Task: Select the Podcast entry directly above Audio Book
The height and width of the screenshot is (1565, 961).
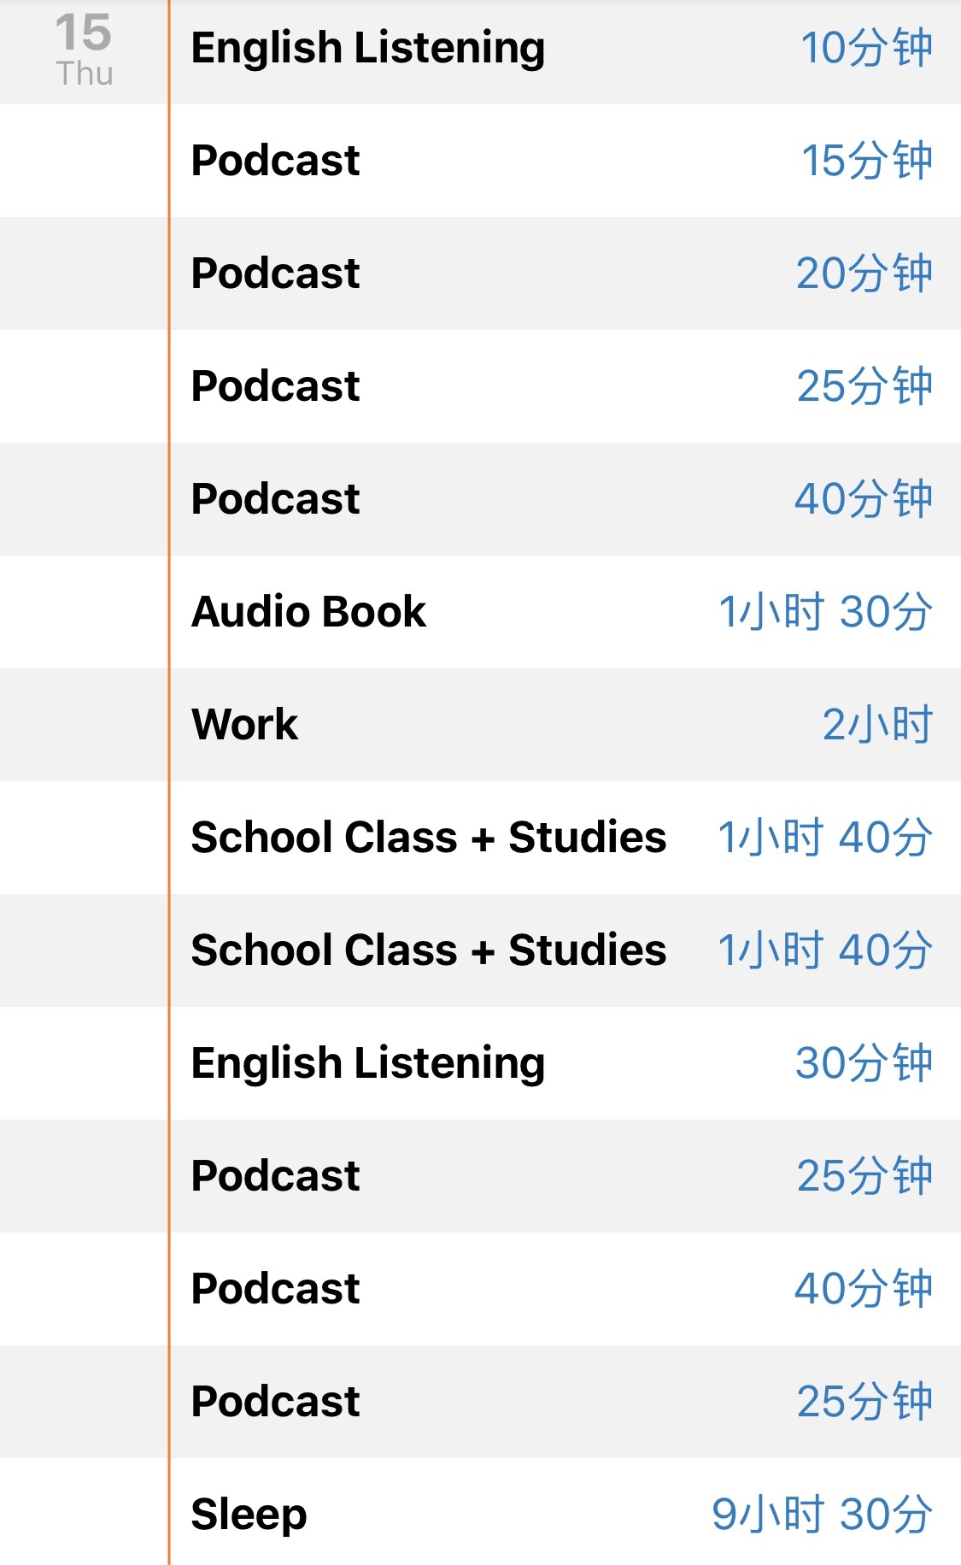Action: [x=565, y=499]
